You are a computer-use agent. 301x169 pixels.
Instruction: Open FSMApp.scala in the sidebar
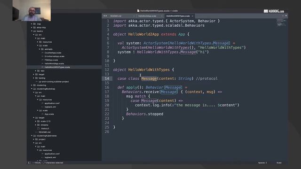tap(51, 60)
